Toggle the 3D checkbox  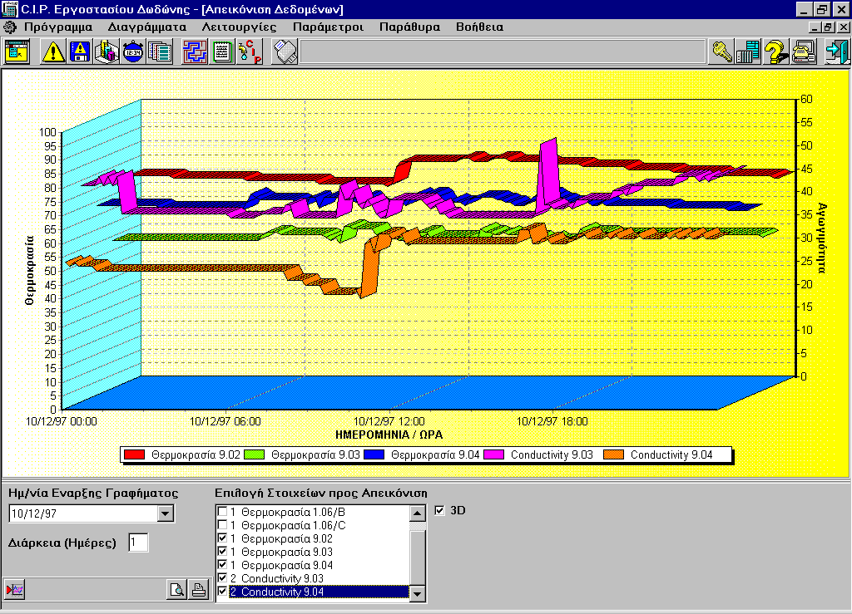click(x=440, y=510)
